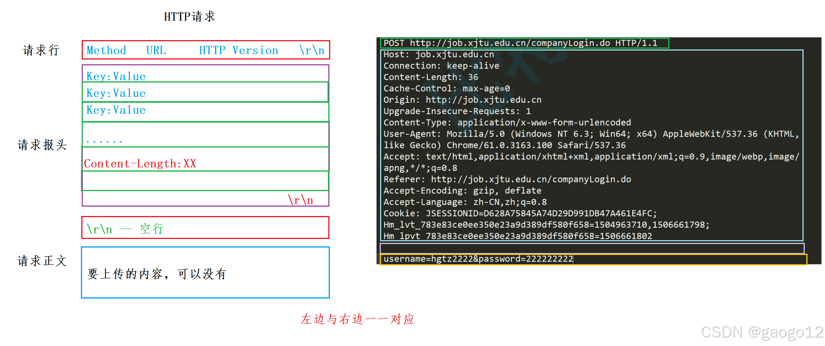Click the 'Origin: http://job.xjtu.edu.cn' line
The height and width of the screenshot is (346, 825).
coord(462,100)
